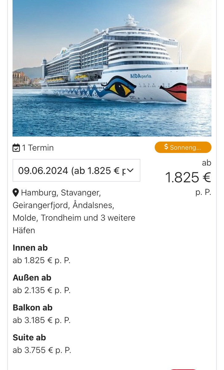224x370 pixels.
Task: Click the Innen price ab 1.825 € p. P.
Action: [42, 260]
